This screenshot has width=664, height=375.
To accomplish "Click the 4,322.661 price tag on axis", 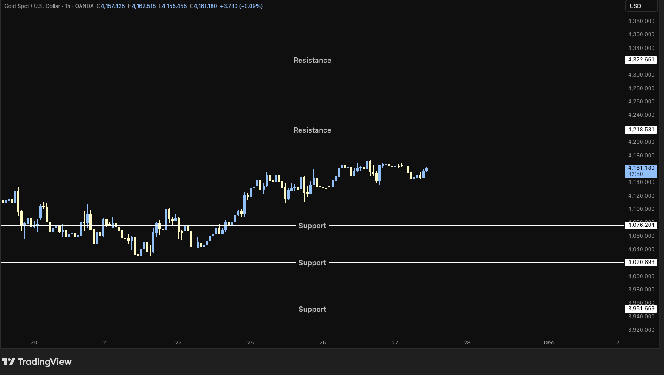I will point(641,60).
